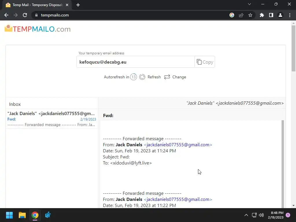Image resolution: width=296 pixels, height=222 pixels.
Task: Open the Windows Start menu
Action: pos(9,215)
